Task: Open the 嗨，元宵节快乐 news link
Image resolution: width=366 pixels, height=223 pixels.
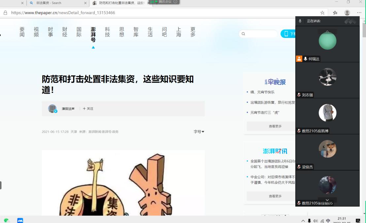Action: point(262,92)
